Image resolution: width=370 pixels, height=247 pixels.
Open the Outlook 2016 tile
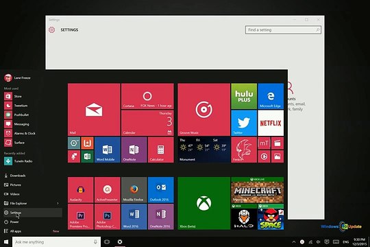pyautogui.click(x=161, y=190)
